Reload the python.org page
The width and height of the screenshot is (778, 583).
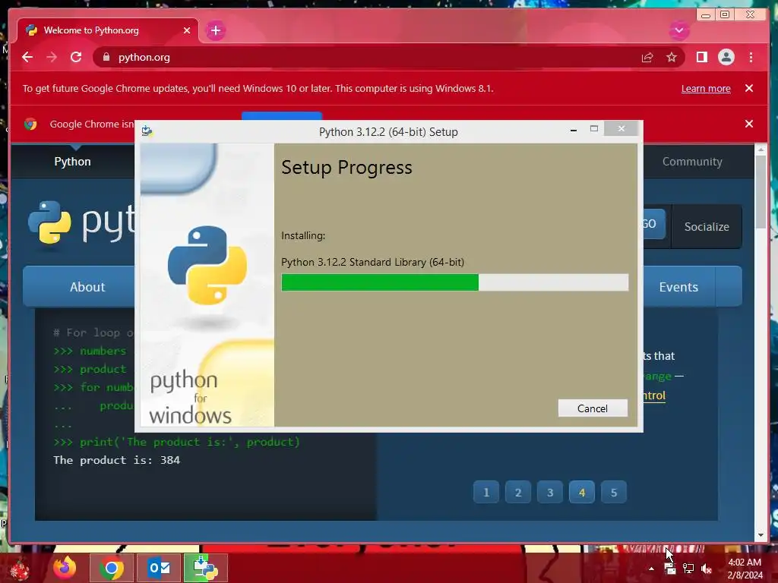pos(76,57)
